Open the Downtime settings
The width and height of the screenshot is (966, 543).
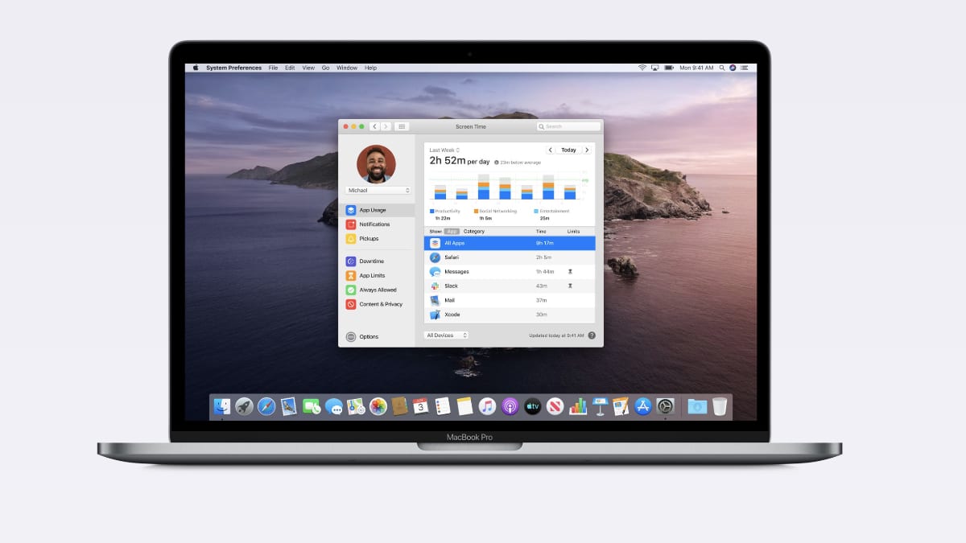click(x=371, y=261)
